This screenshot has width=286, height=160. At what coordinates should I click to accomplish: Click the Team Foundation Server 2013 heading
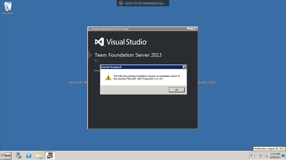[x=128, y=55]
